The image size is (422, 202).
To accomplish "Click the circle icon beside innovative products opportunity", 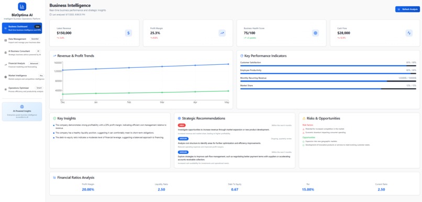I will coord(304,145).
